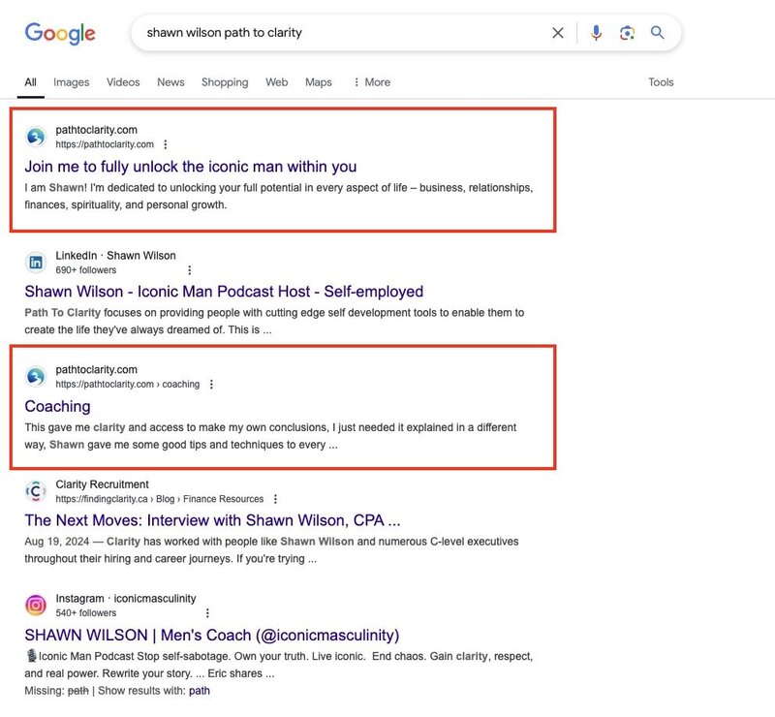Expand the More search filters menu
Screen dimensions: 775x717
pyautogui.click(x=372, y=82)
